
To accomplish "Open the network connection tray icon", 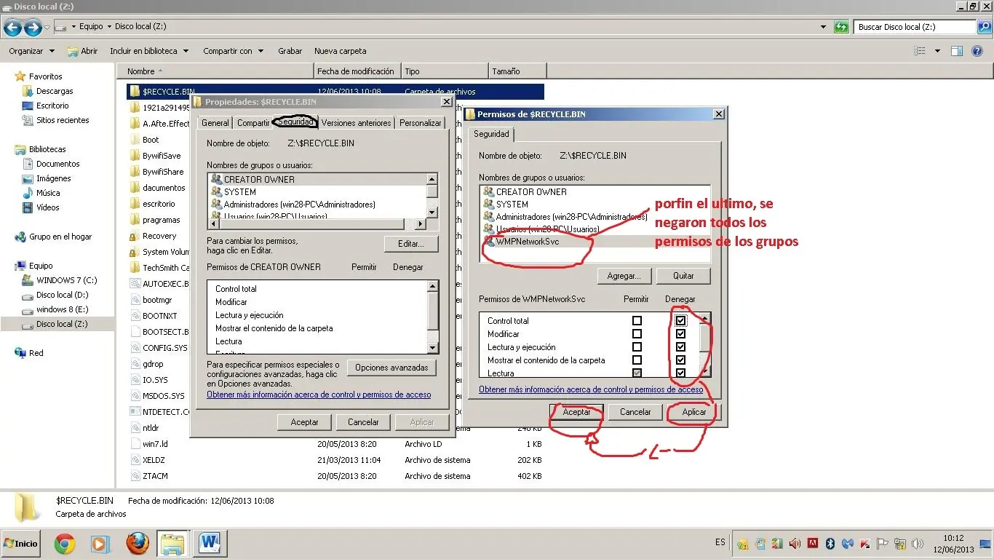I will (899, 544).
